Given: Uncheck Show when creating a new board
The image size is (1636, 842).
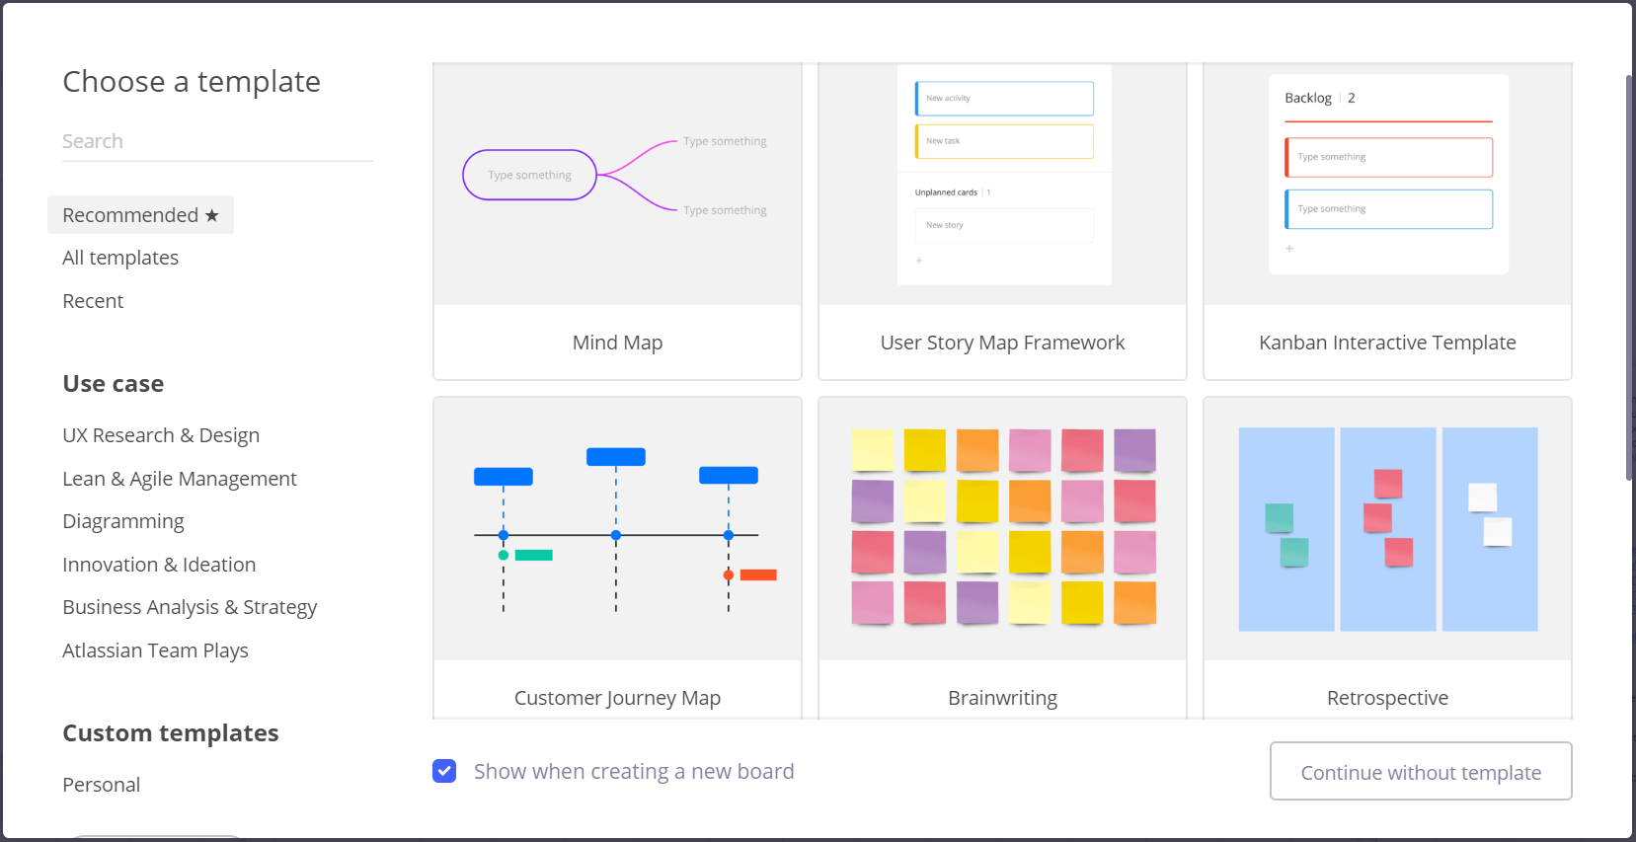Looking at the screenshot, I should (x=444, y=771).
